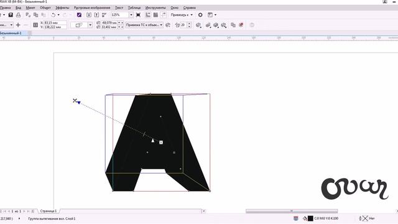Open the Таблица menu
398x224 pixels.
[134, 8]
